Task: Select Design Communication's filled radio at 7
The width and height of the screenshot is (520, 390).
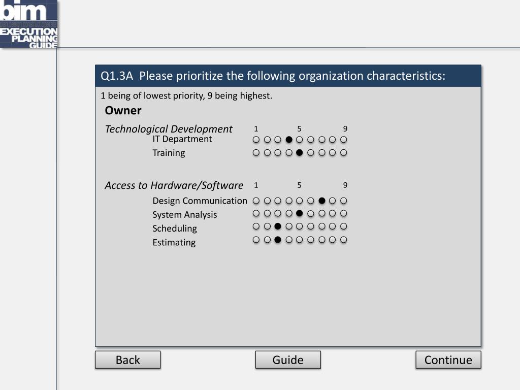Action: pyautogui.click(x=321, y=201)
